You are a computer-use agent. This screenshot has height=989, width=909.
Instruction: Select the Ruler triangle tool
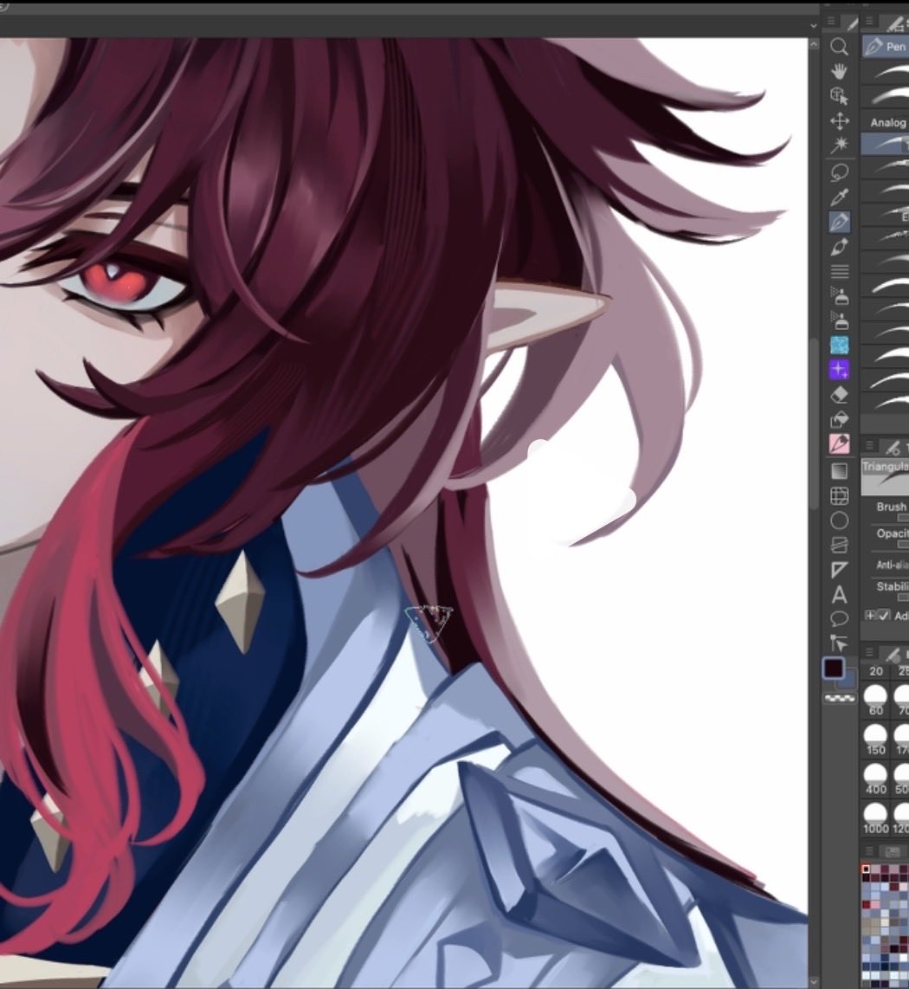coord(839,570)
